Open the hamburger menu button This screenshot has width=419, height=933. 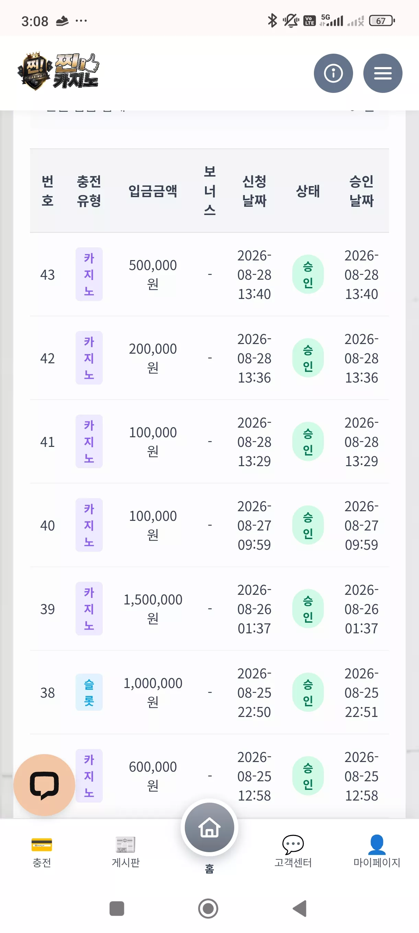pos(383,73)
